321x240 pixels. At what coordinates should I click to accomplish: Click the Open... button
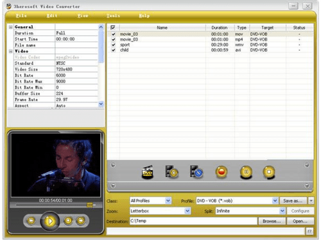[300, 221]
